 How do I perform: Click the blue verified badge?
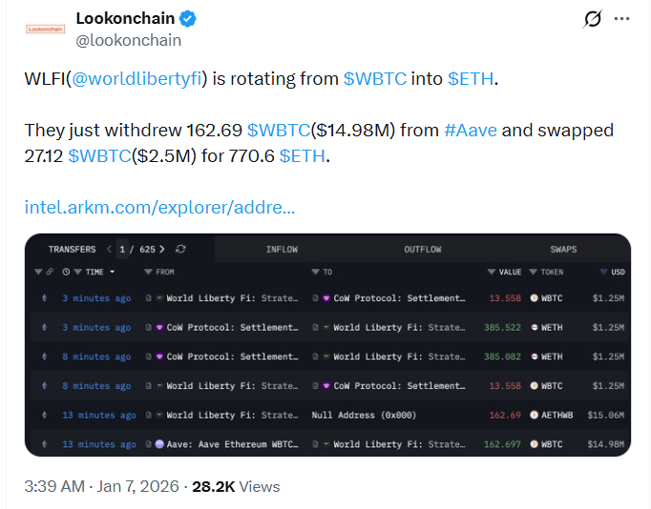pos(190,18)
